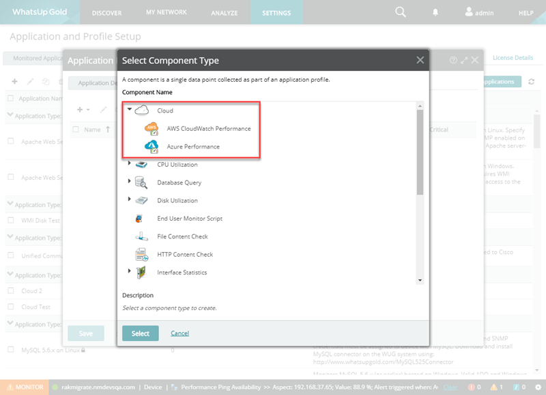Expand the Database Query node

point(129,182)
